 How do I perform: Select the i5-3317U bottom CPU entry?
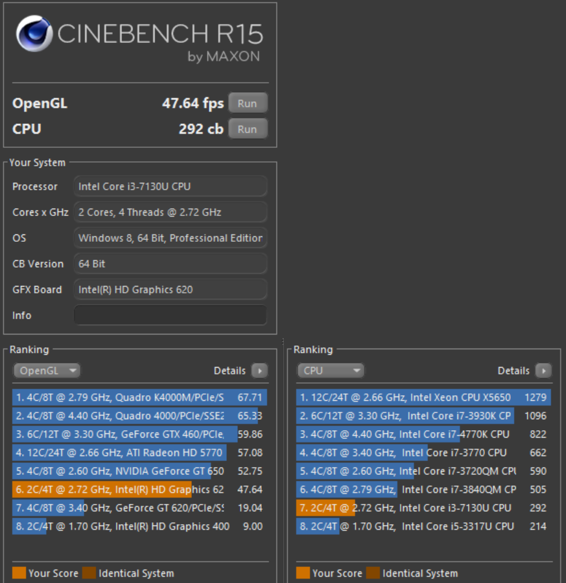pos(423,527)
